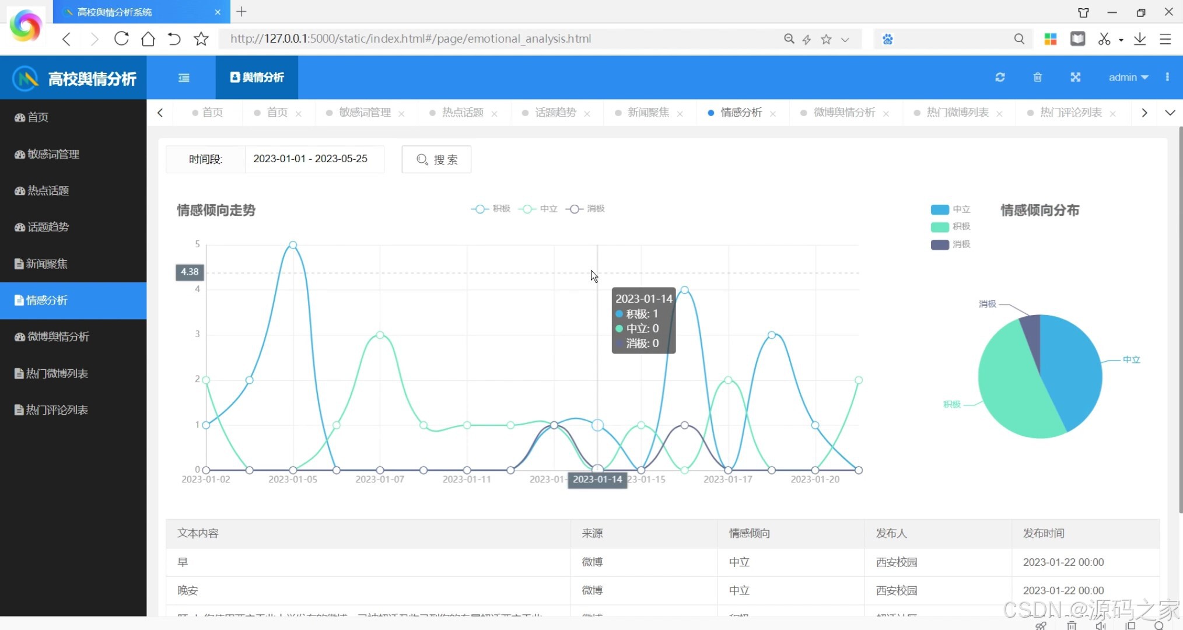Close the 敏感词管理 page tab
The width and height of the screenshot is (1183, 630).
click(x=401, y=114)
